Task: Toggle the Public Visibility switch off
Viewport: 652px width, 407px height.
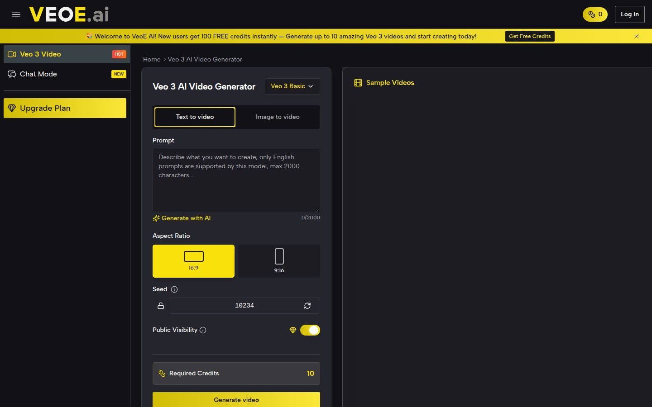Action: point(310,330)
